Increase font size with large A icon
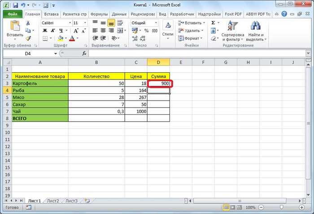 76,31
